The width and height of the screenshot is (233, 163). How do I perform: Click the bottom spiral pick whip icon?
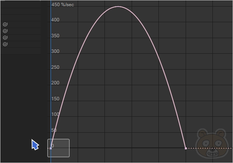5,44
